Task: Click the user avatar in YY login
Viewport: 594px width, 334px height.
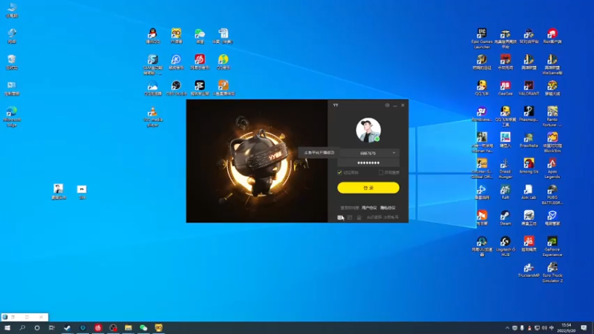Action: point(368,130)
